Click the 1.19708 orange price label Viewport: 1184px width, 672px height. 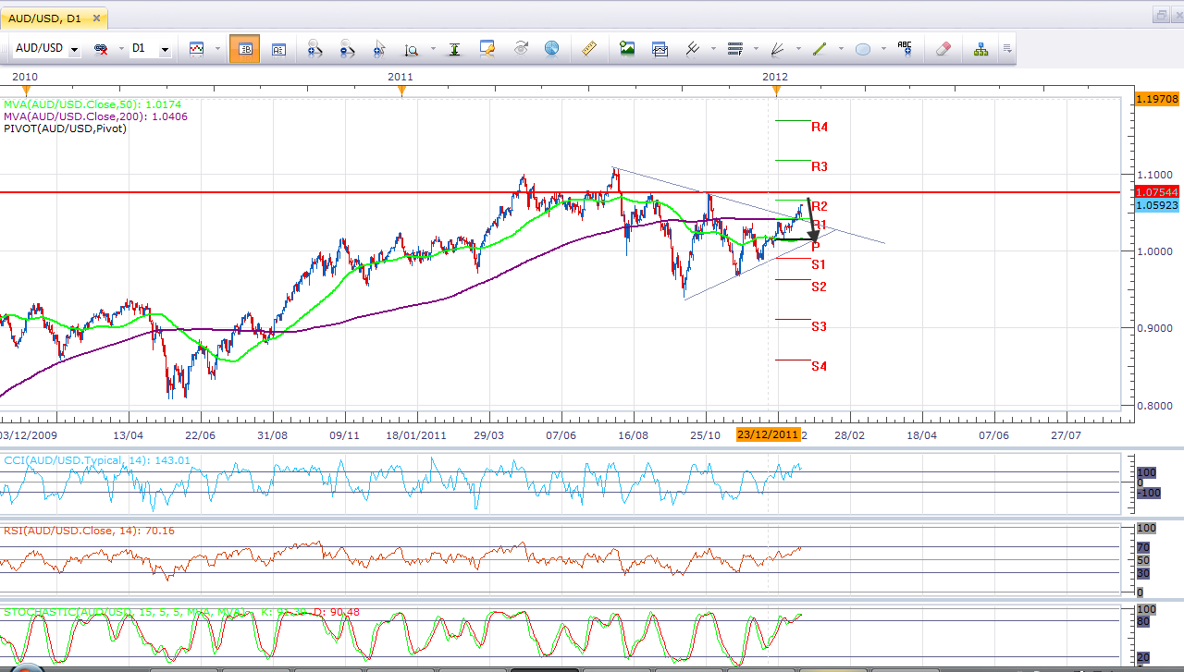(x=1156, y=98)
